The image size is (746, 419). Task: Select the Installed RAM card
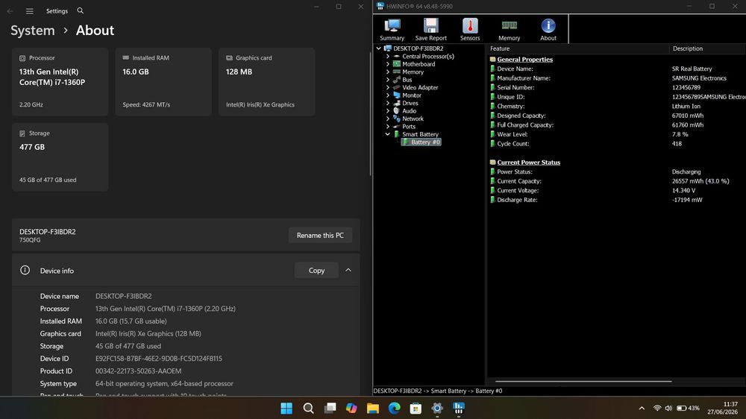click(x=163, y=81)
